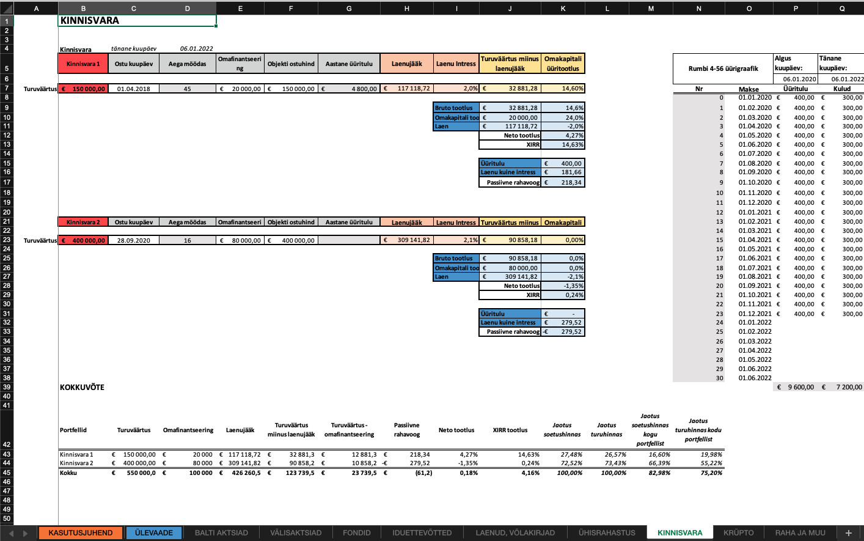This screenshot has height=541, width=864.
Task: Select column H header
Action: point(406,9)
